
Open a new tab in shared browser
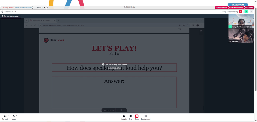[59, 20]
